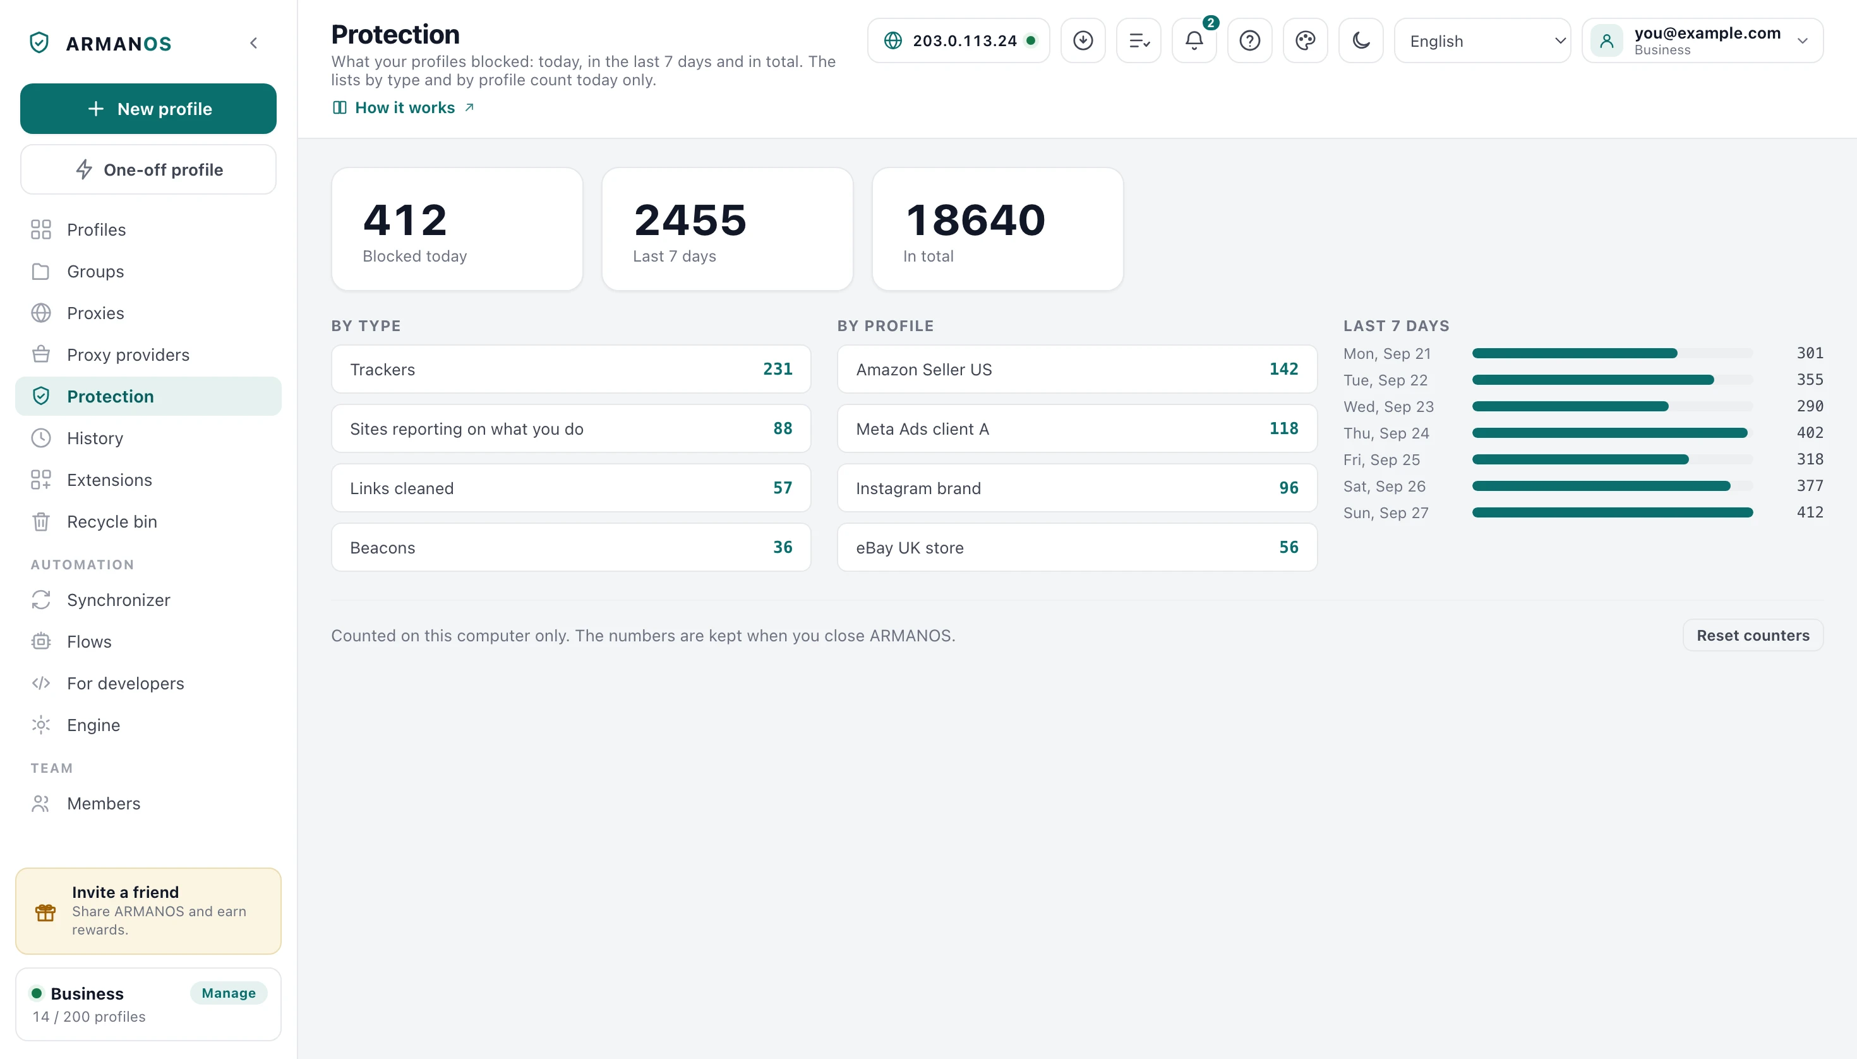Open notifications bell with badge
The height and width of the screenshot is (1059, 1857).
click(x=1194, y=40)
